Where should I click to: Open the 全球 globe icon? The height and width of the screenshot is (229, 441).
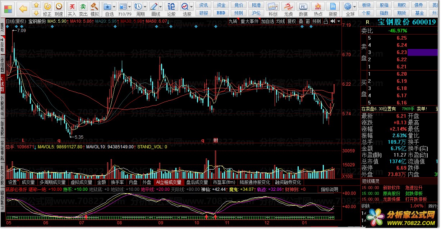[348, 7]
